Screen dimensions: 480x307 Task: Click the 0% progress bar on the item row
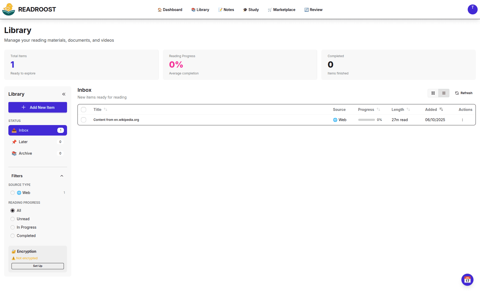[367, 120]
